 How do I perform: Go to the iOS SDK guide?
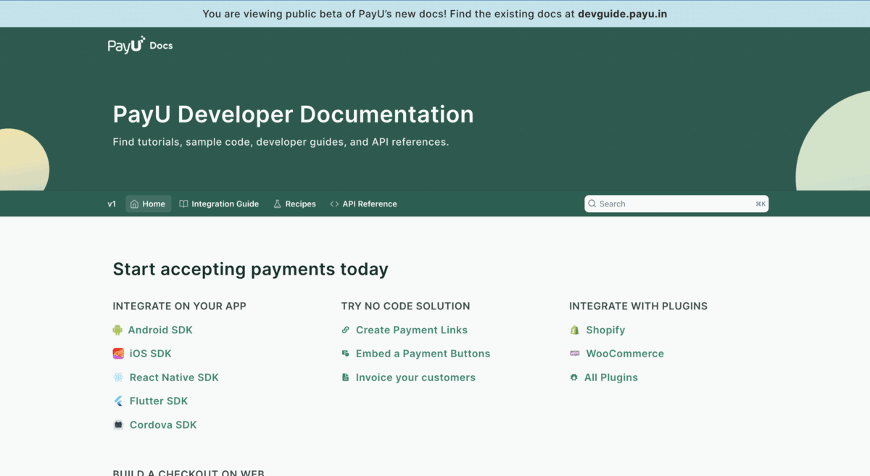pyautogui.click(x=151, y=354)
